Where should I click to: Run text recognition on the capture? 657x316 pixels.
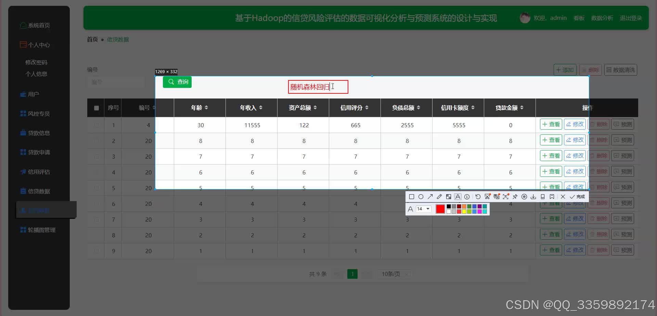(506, 197)
